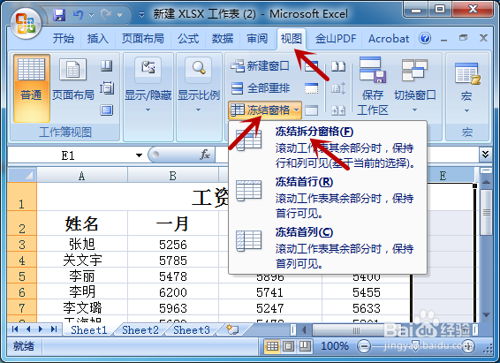The height and width of the screenshot is (363, 500).
Task: Click the fx insert function button
Action: 205,155
